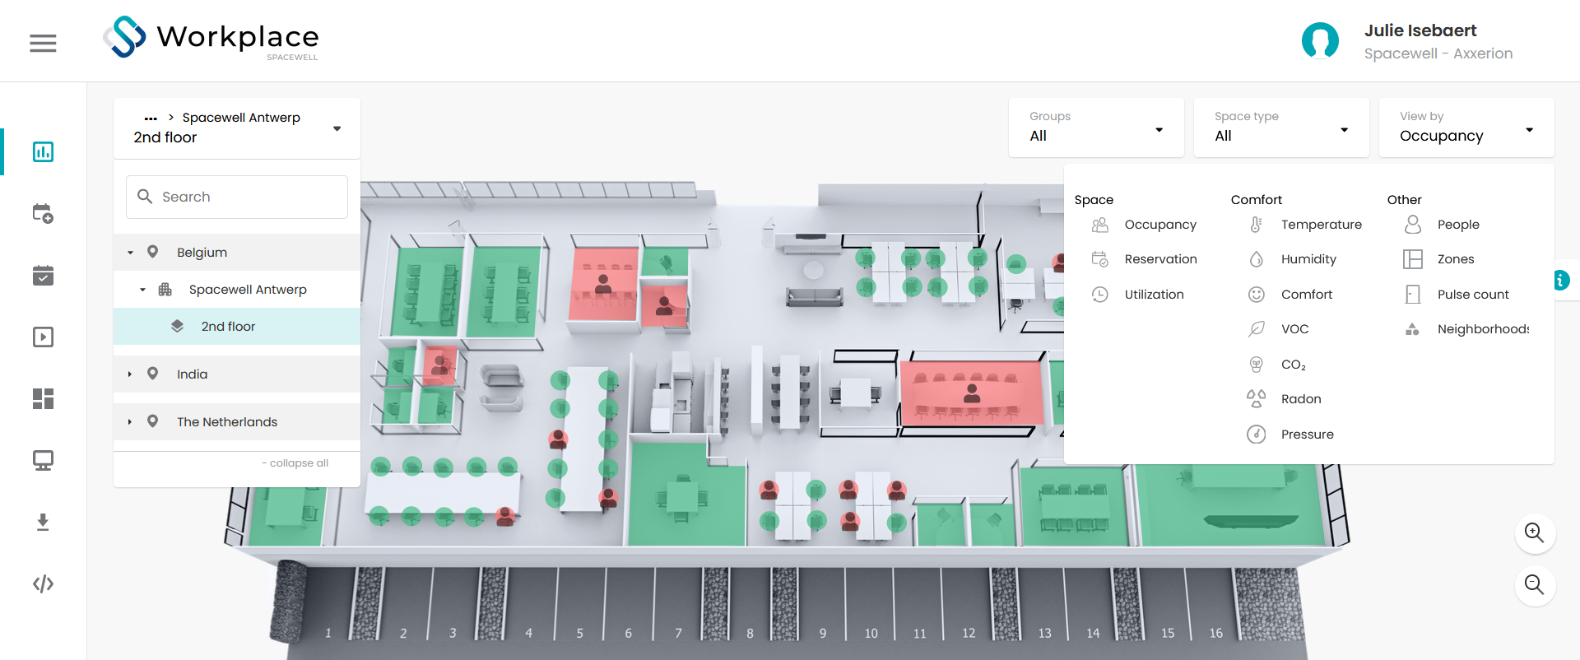Click the teal info icon
The height and width of the screenshot is (660, 1580).
1560,280
